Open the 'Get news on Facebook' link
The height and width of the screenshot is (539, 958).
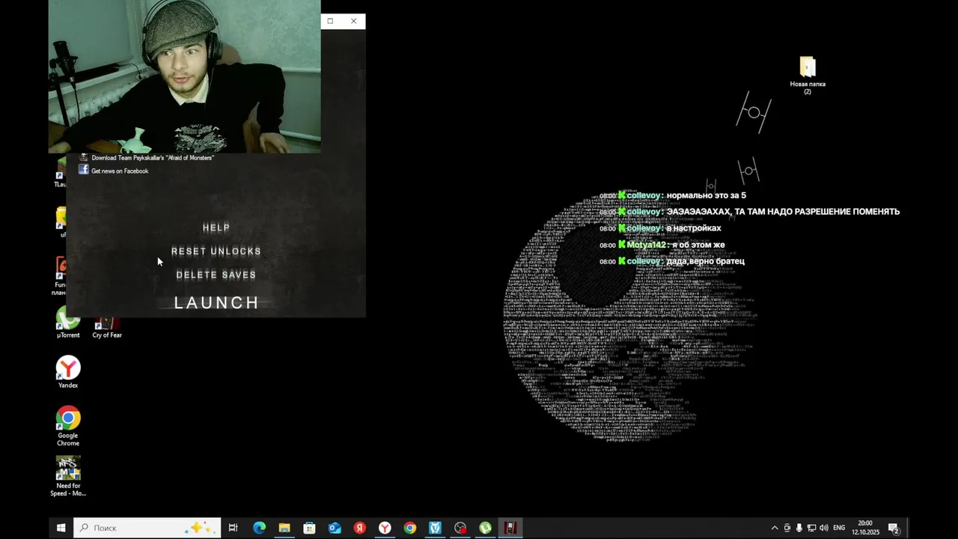(x=120, y=171)
